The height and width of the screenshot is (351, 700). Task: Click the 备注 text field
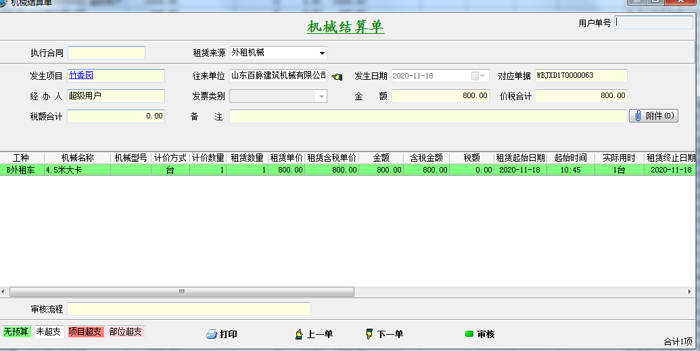coord(427,116)
